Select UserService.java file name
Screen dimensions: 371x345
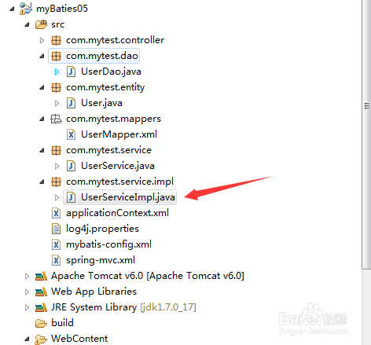pos(118,166)
